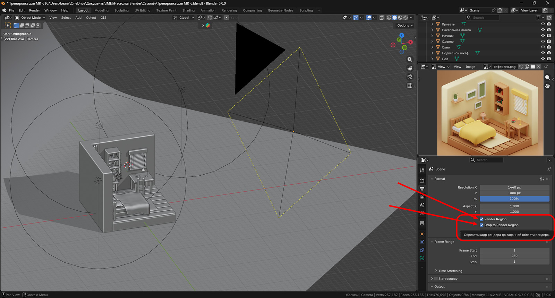Disable Crop to Render Region
The image size is (555, 298).
(x=481, y=225)
